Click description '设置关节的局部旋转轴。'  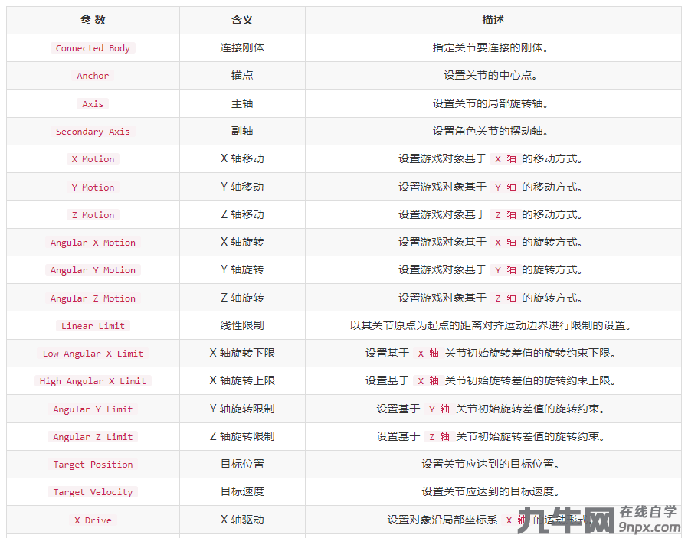(x=490, y=103)
